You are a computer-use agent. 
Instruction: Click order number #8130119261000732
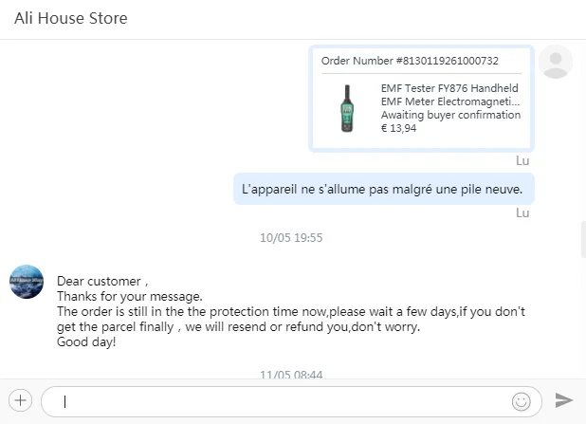pyautogui.click(x=410, y=61)
